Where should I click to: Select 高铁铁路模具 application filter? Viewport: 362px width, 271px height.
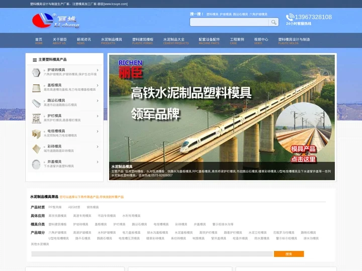tap(57, 216)
